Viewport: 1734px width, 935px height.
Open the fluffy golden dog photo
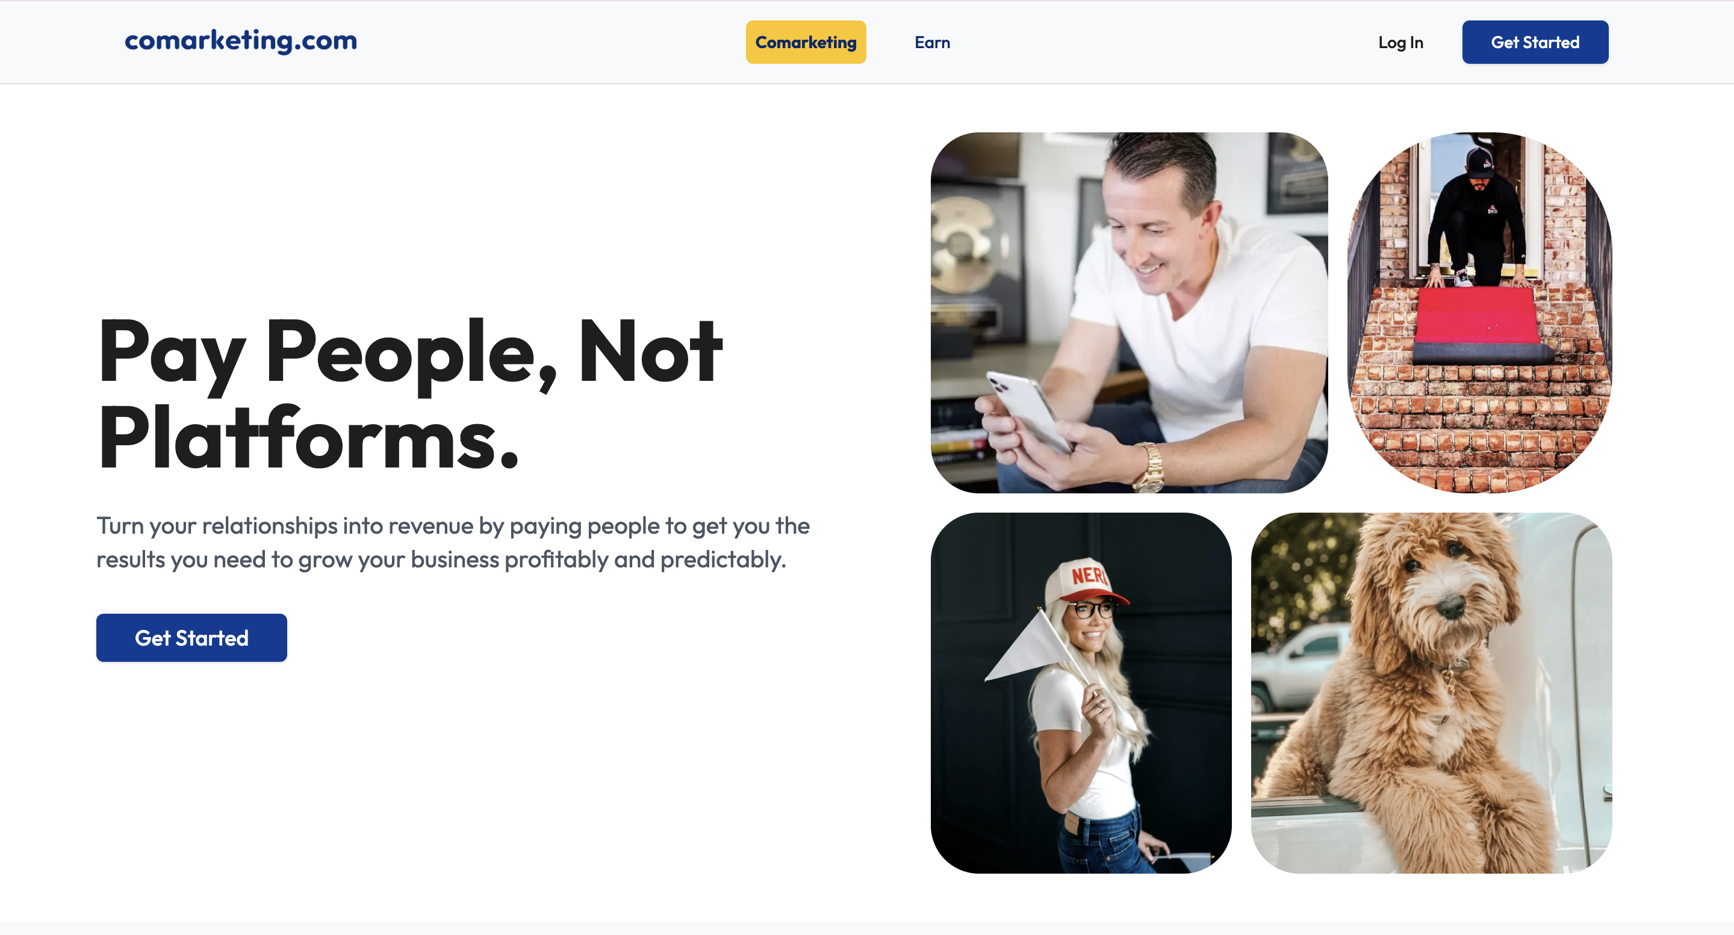coord(1431,693)
